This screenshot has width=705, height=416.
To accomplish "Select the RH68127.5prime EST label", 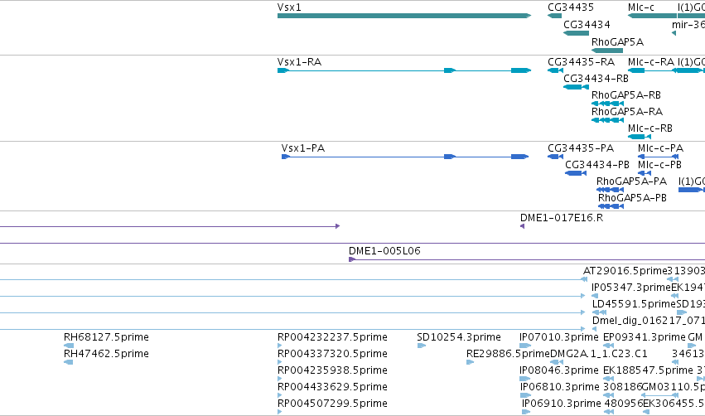I will click(106, 336).
